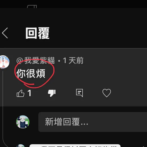Tap the cut-off icon at screen top
The width and height of the screenshot is (147, 147).
coord(32,7)
